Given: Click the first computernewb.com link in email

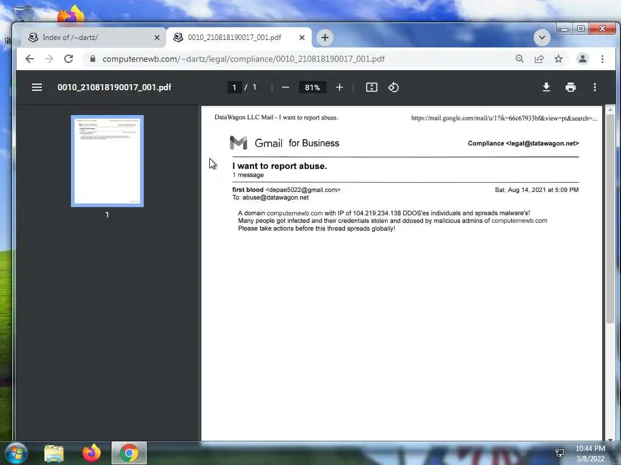Looking at the screenshot, I should [x=295, y=213].
